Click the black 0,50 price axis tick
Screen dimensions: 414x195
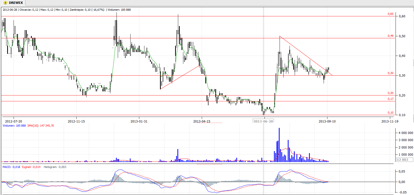pos(402,36)
